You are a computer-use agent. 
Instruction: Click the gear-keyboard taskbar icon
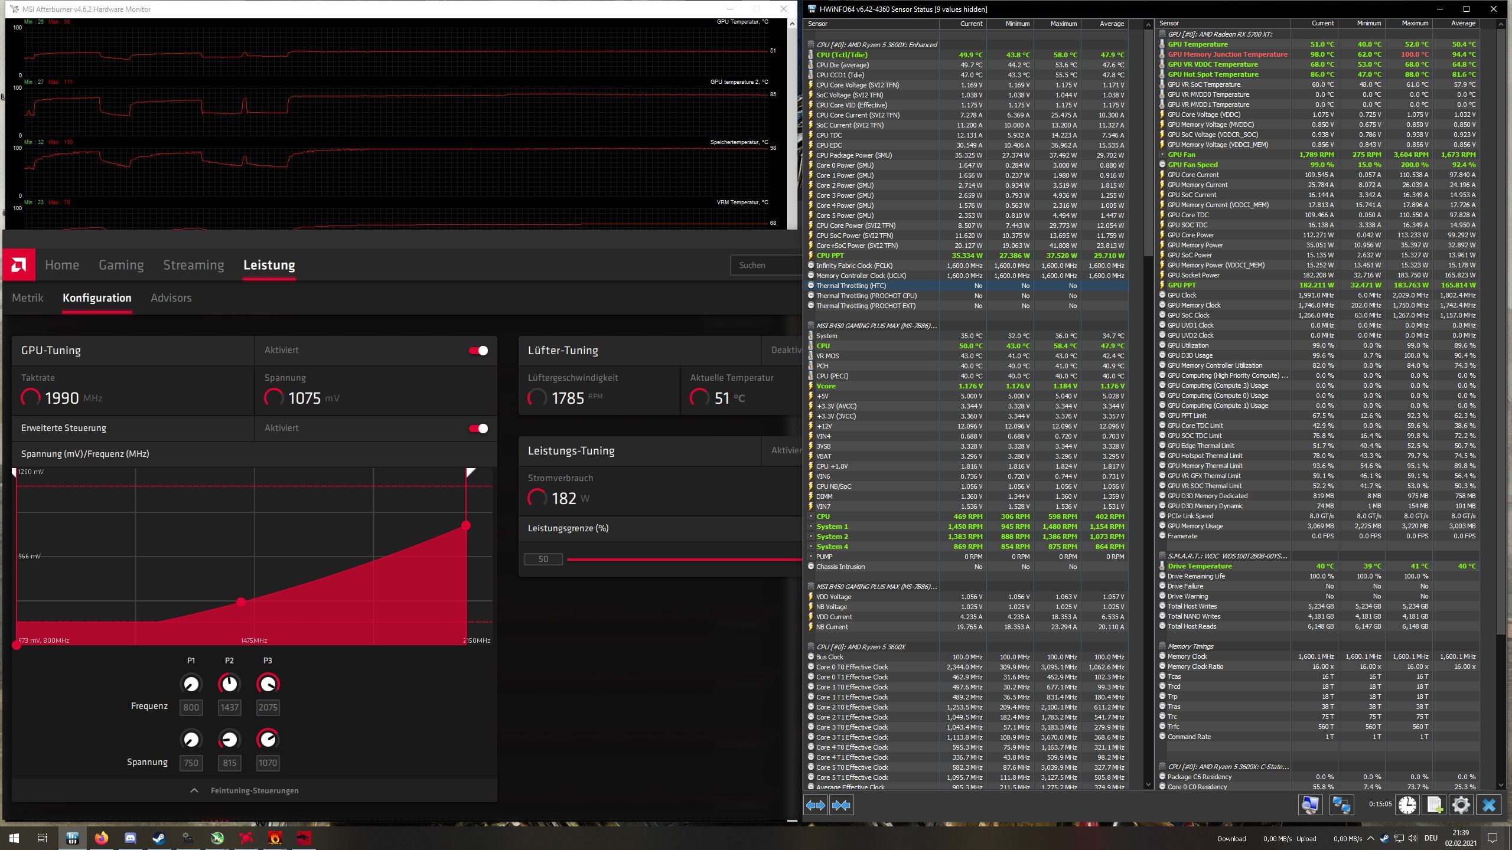(x=188, y=838)
